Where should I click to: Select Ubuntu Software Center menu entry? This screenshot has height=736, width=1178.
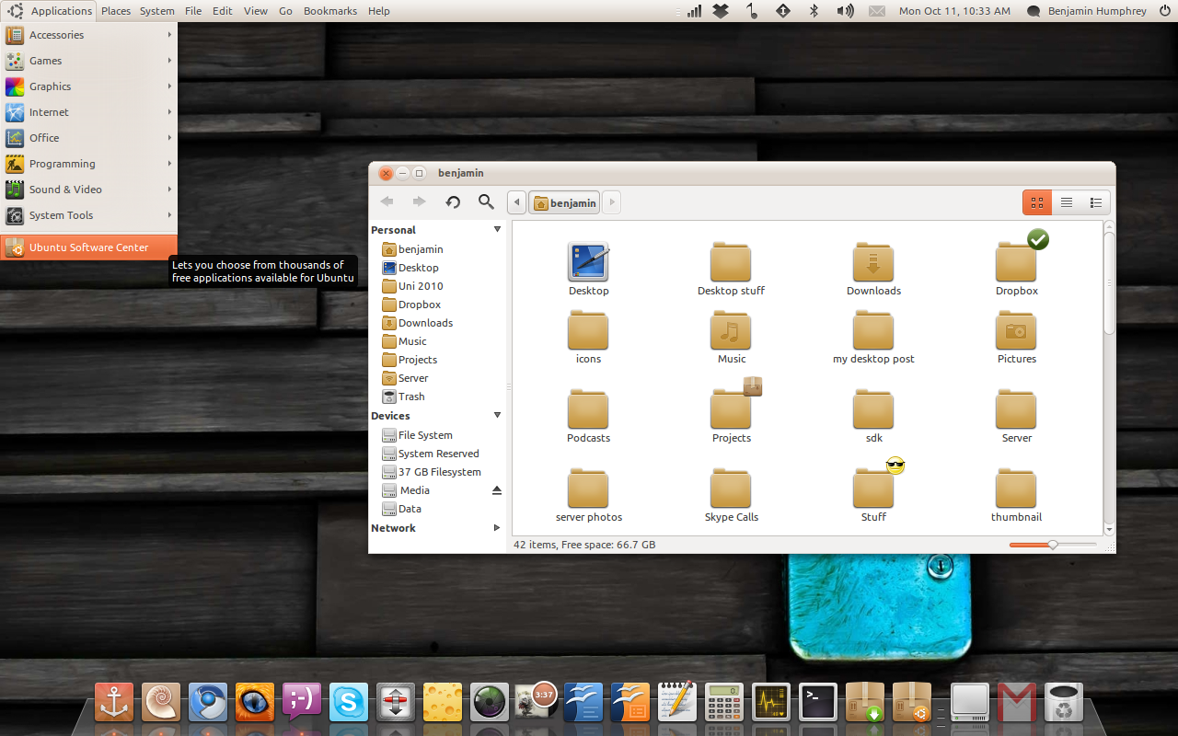point(88,247)
